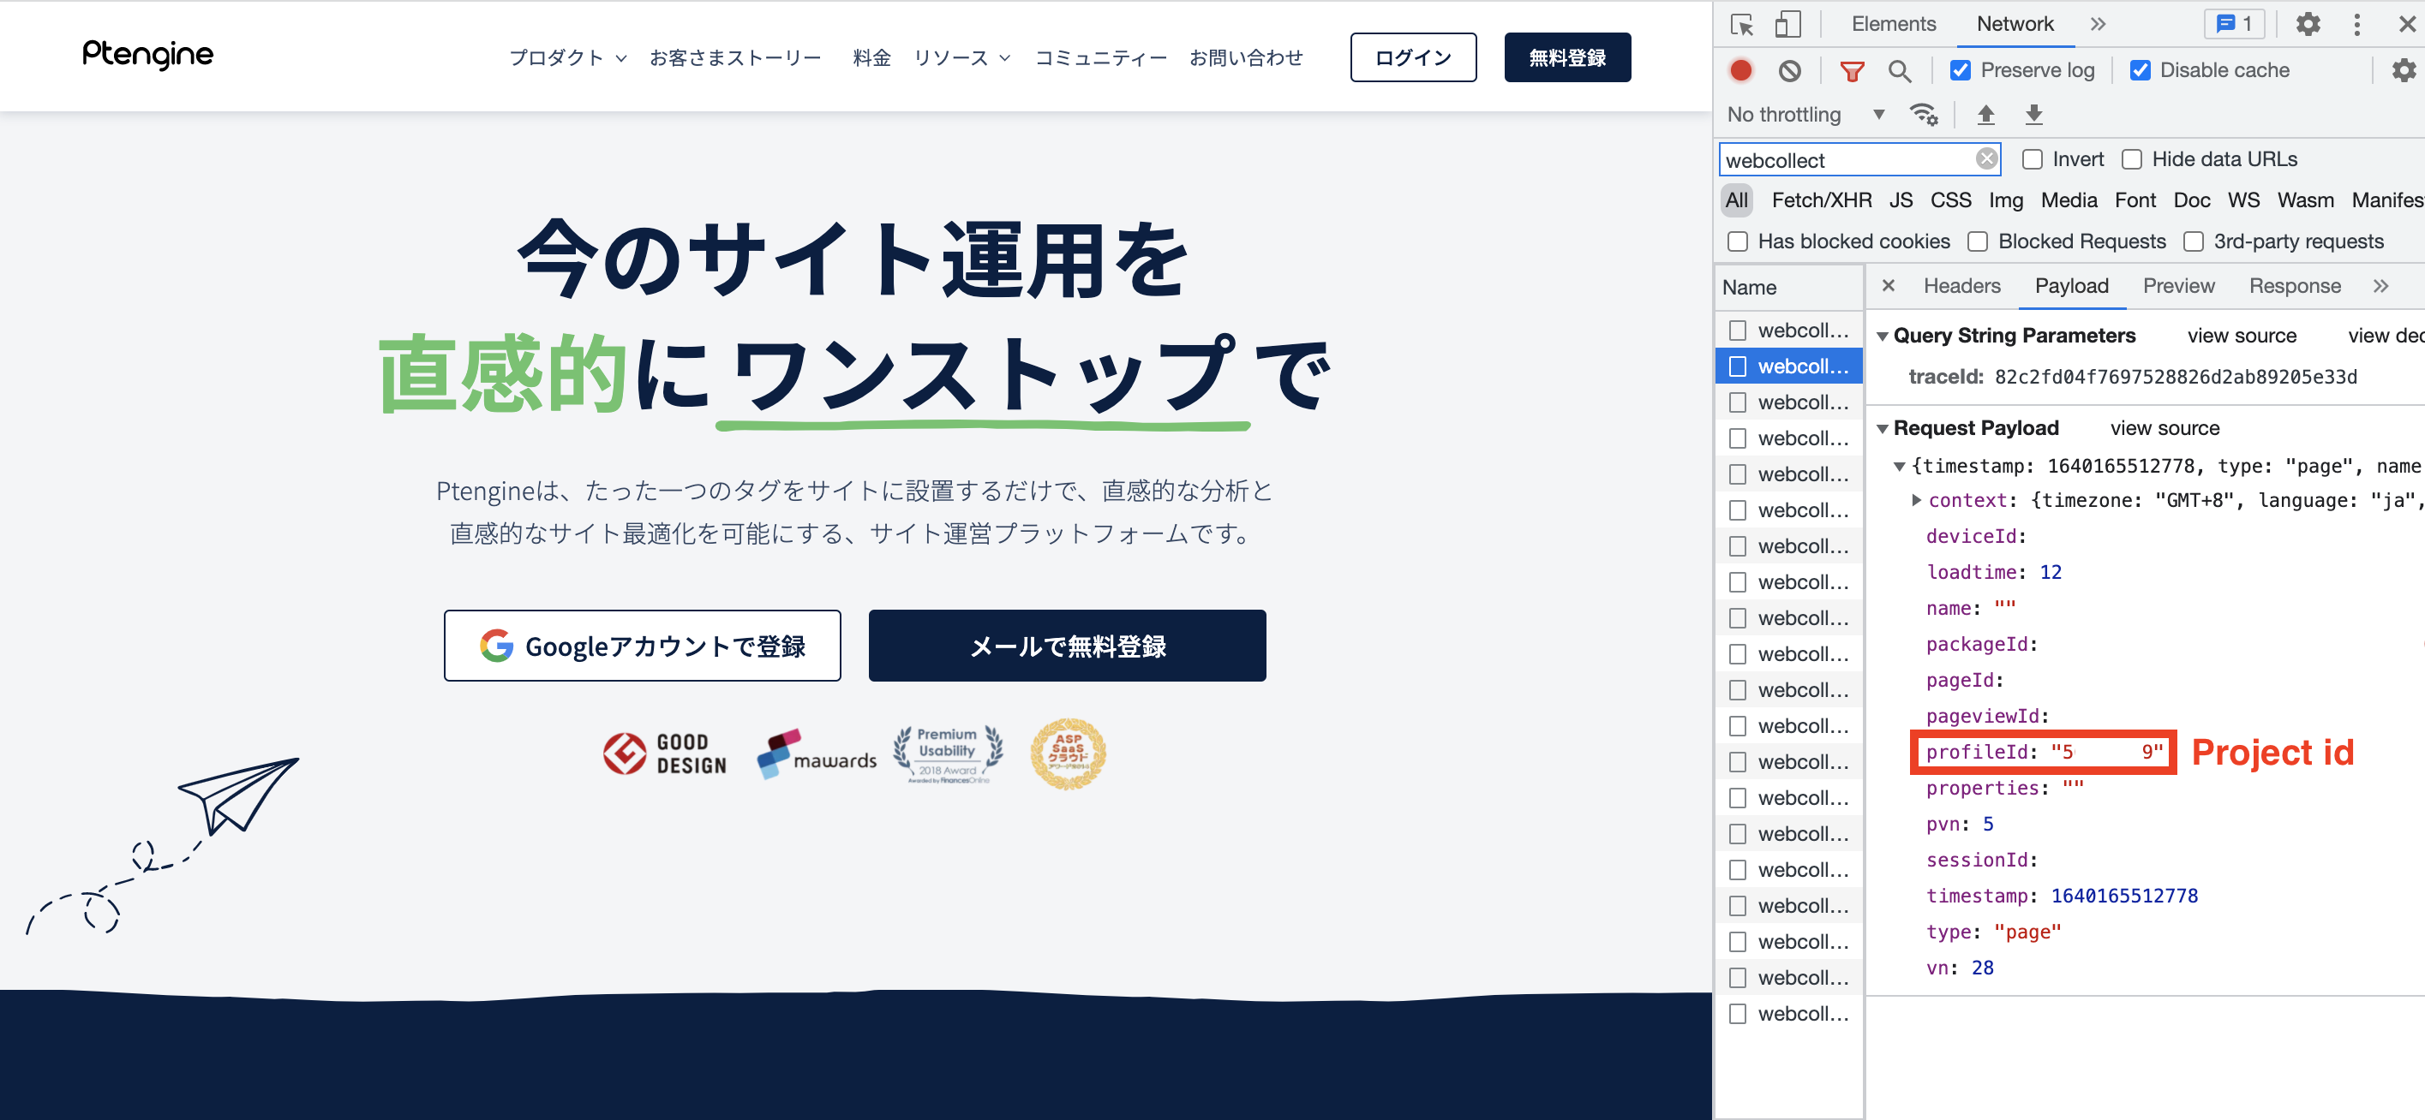The image size is (2425, 1120).
Task: Toggle the device toolbar icon
Action: pyautogui.click(x=1787, y=25)
